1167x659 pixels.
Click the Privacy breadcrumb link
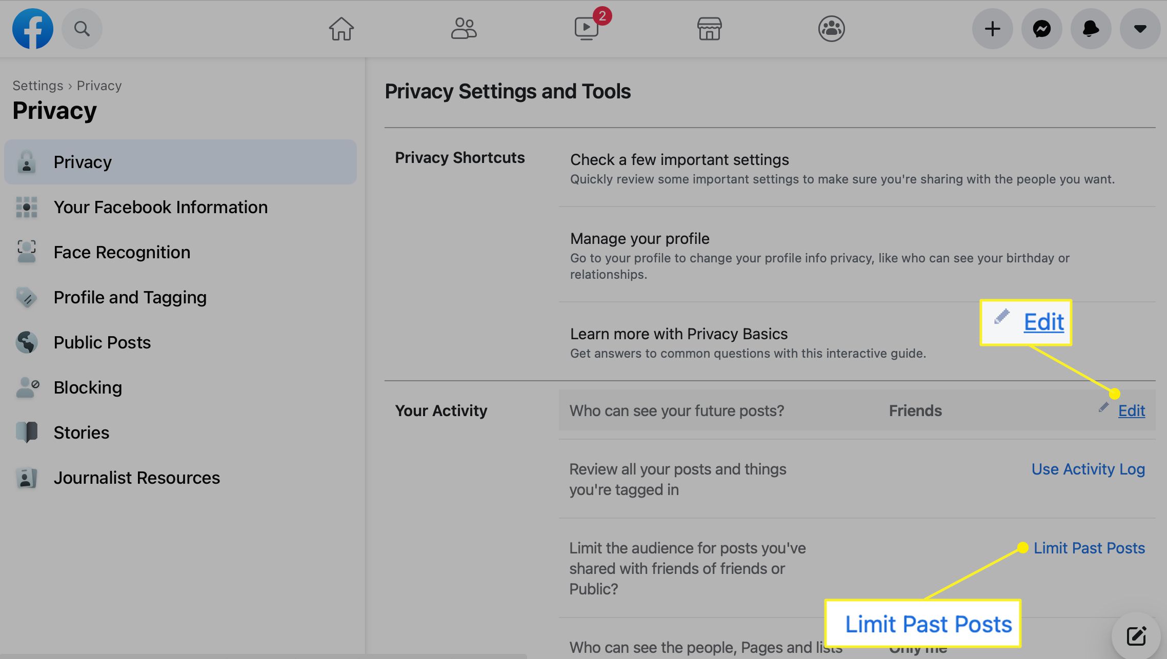99,86
